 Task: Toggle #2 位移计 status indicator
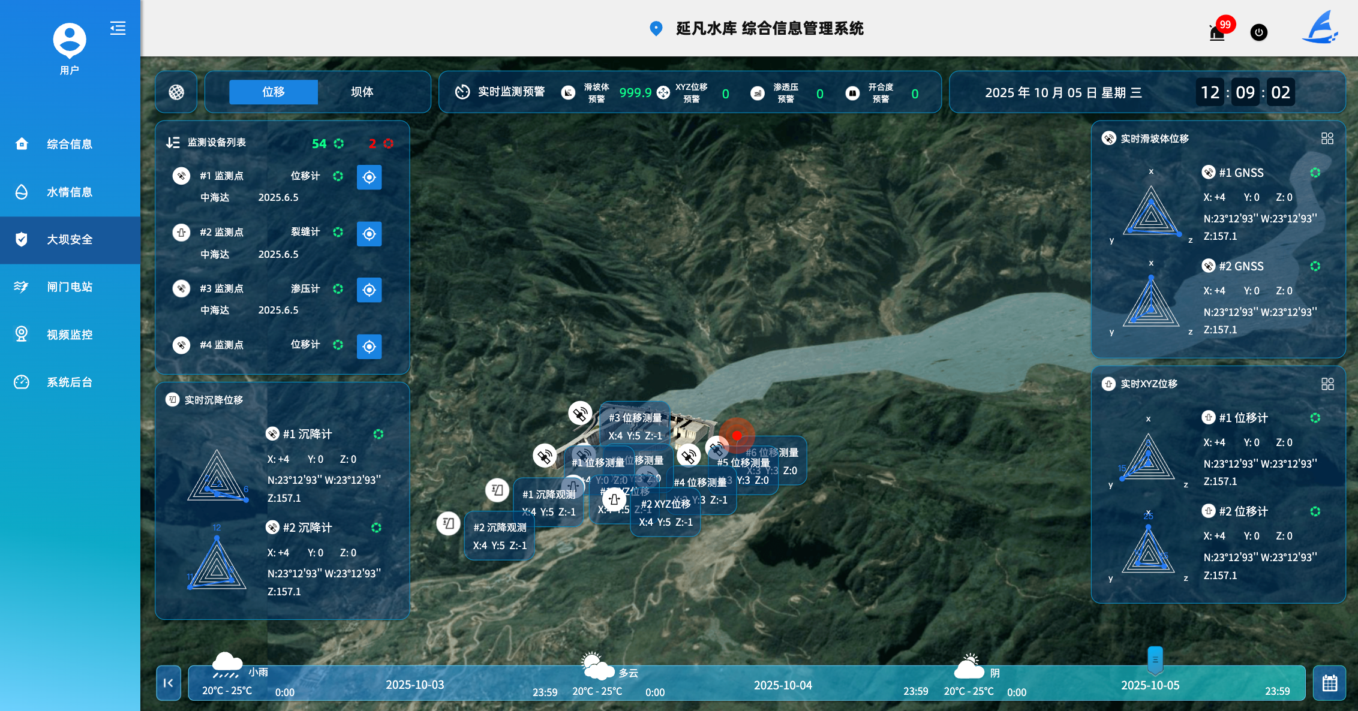[x=1315, y=511]
